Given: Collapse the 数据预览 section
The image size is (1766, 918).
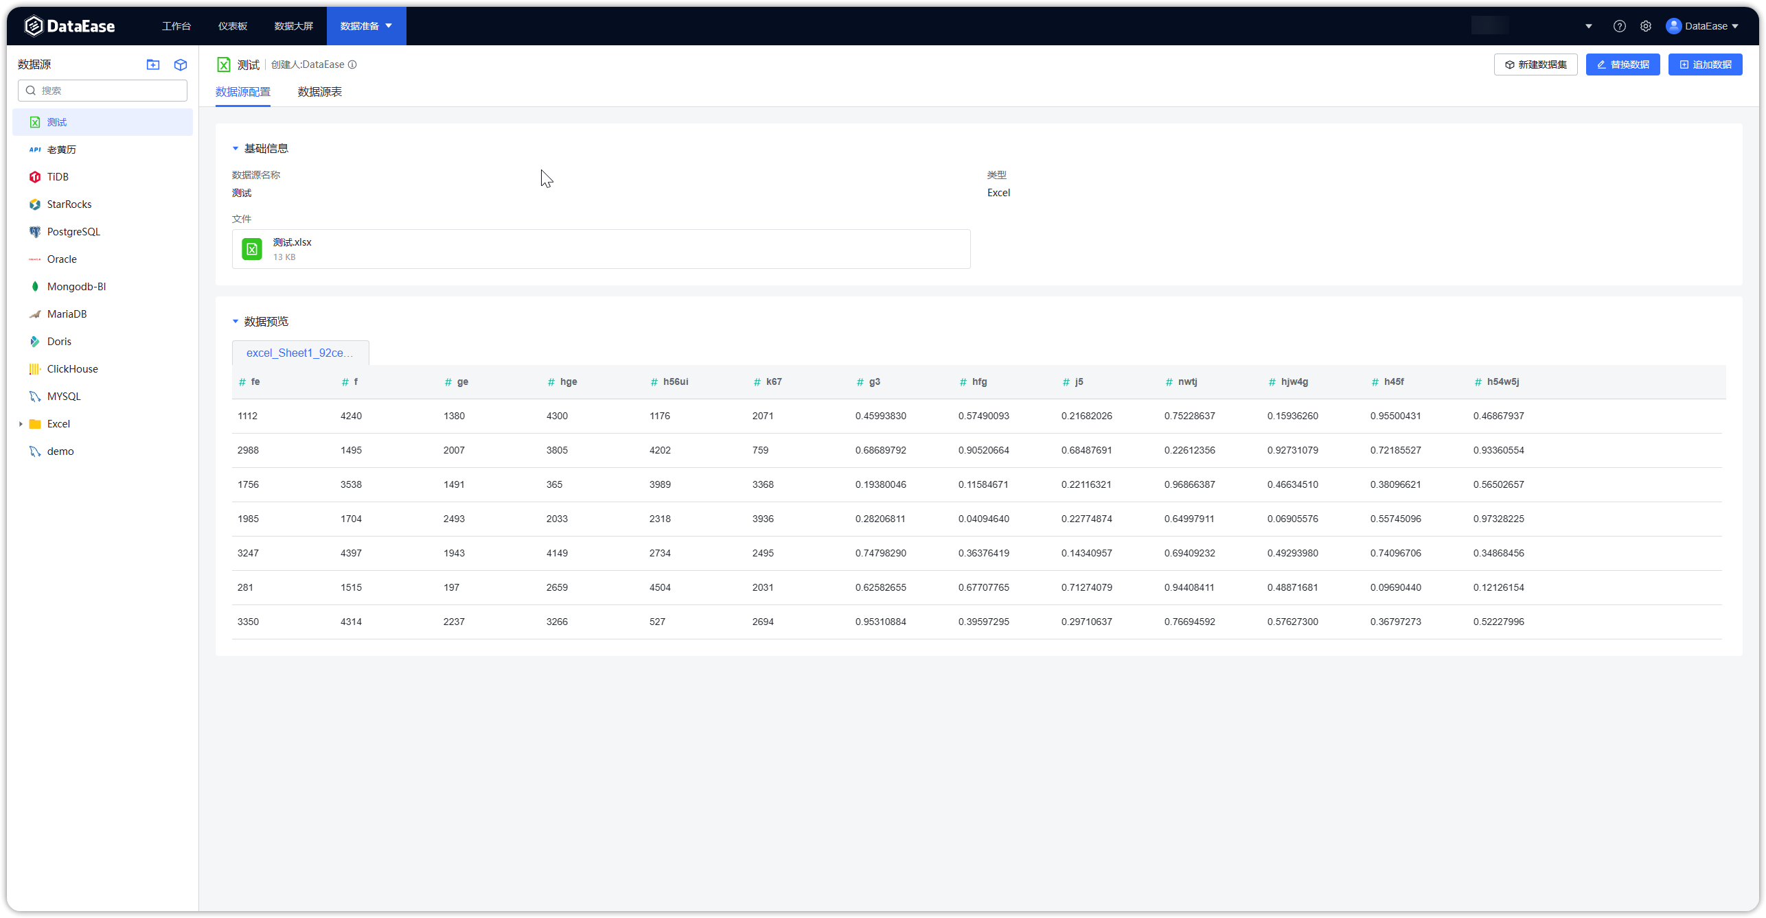Looking at the screenshot, I should point(235,321).
